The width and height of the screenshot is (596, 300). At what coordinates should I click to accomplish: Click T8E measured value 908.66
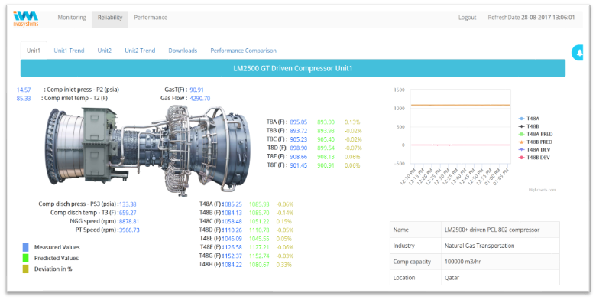298,157
